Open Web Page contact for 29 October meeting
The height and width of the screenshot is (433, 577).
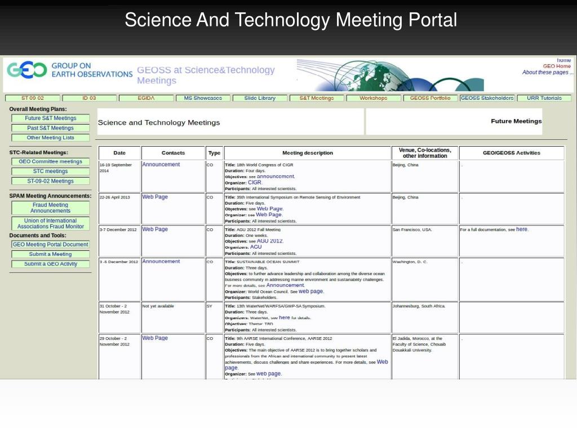point(155,338)
